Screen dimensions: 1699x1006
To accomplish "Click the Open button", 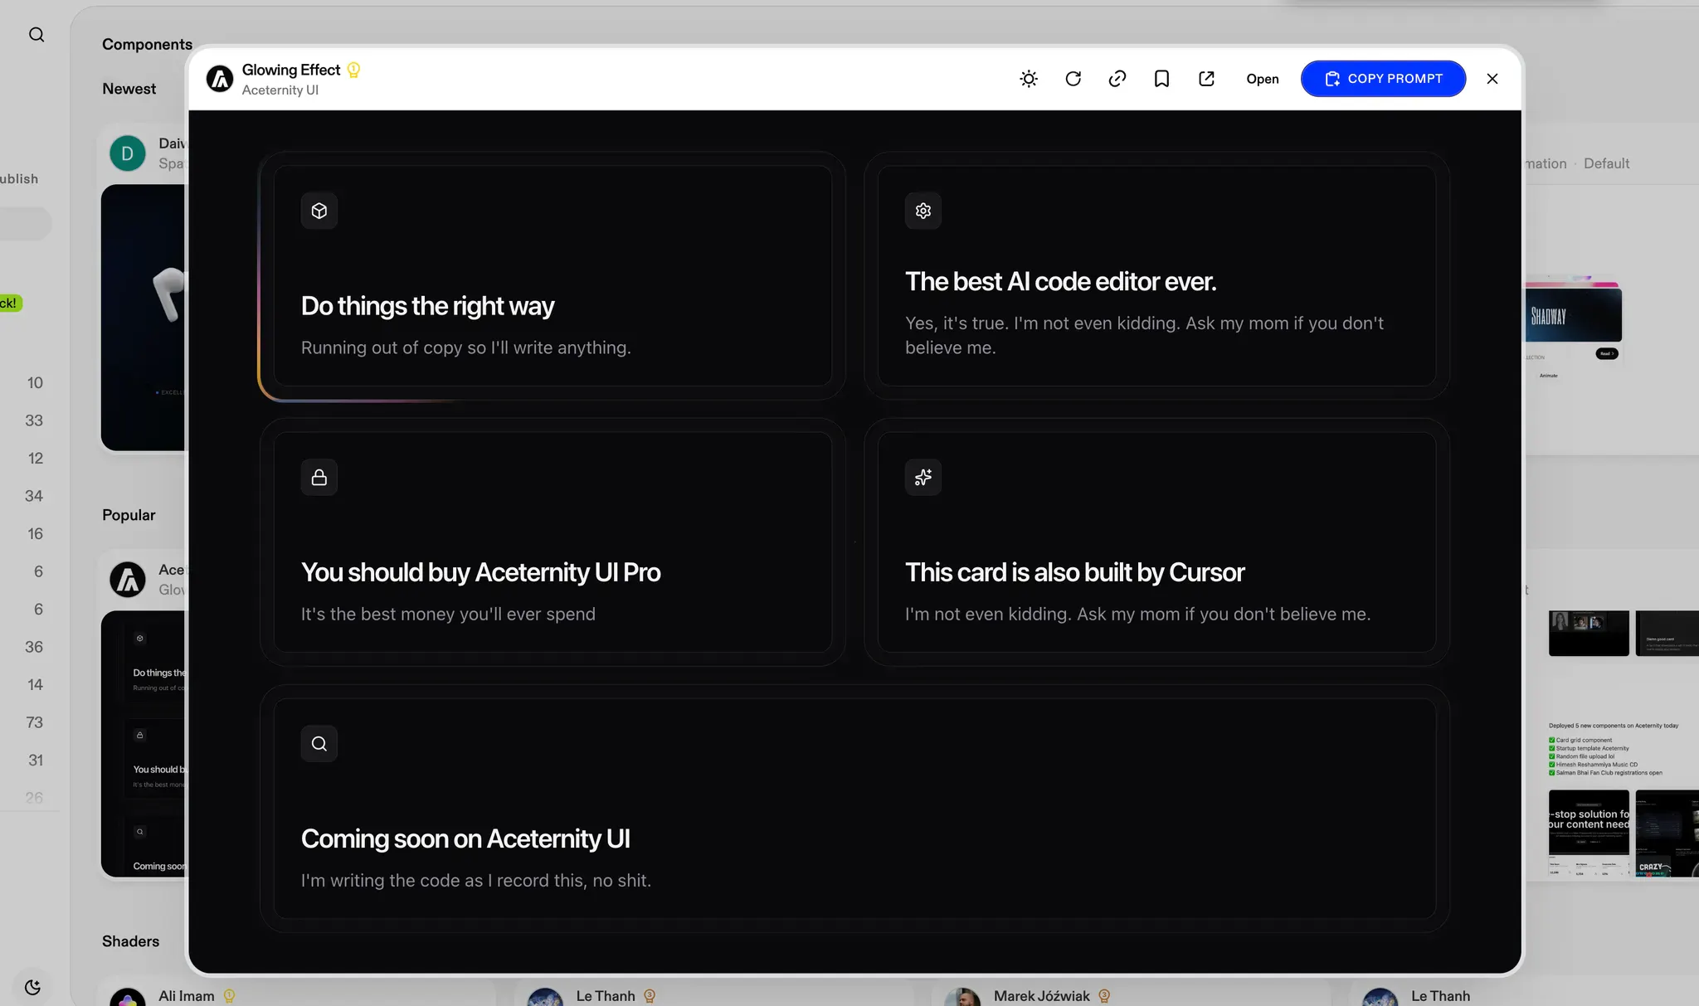I will (x=1262, y=79).
